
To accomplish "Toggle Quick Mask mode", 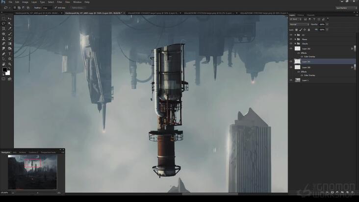I will pyautogui.click(x=3, y=79).
